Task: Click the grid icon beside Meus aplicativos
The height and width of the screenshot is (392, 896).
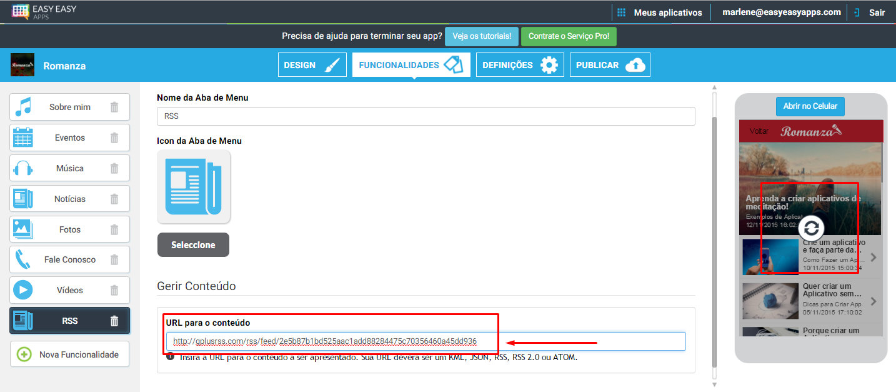Action: click(x=620, y=12)
